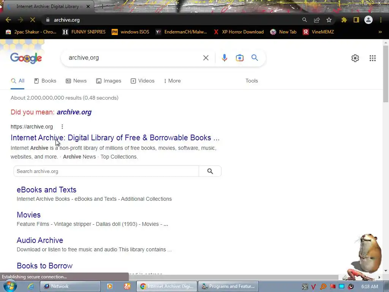Open the Internet Archive: Digital Library result
389x292 pixels.
(x=115, y=138)
